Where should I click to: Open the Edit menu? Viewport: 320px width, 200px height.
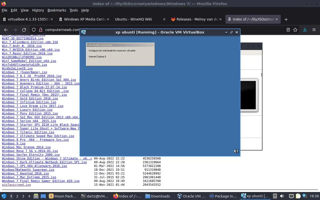(14, 10)
